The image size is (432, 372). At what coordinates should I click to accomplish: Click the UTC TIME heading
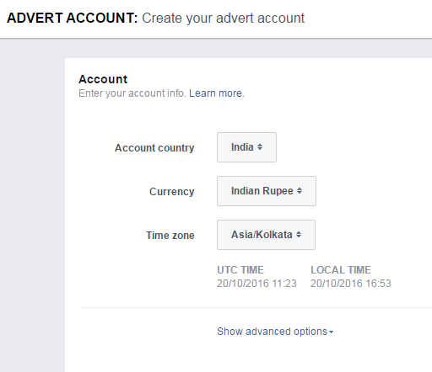click(240, 270)
